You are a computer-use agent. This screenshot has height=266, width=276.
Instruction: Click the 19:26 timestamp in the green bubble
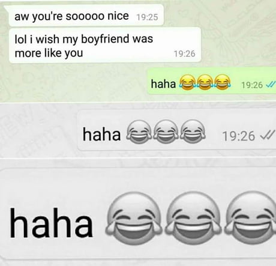(252, 85)
